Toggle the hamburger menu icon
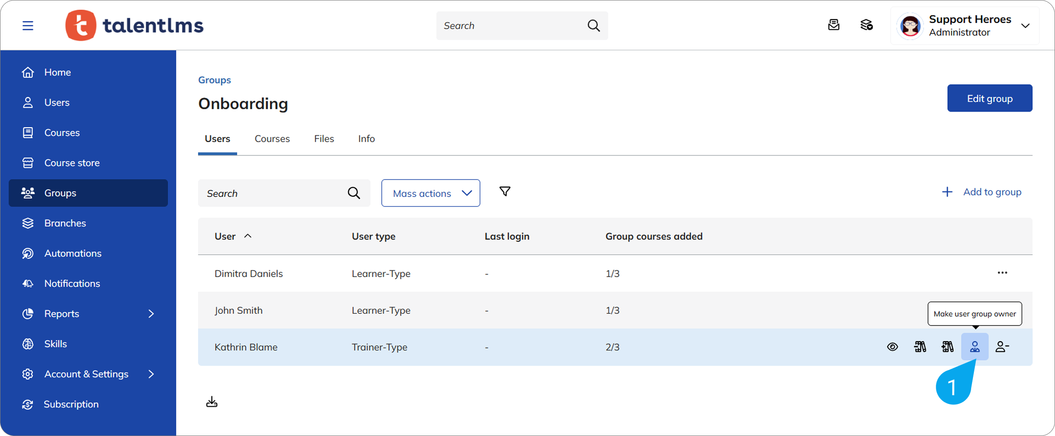 tap(28, 26)
